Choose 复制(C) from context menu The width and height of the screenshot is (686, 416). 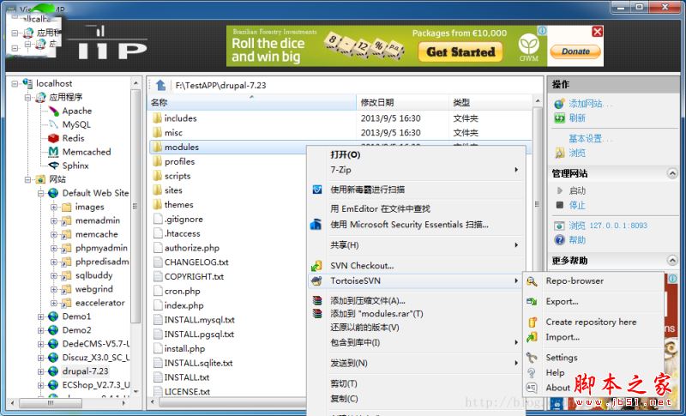(x=417, y=399)
